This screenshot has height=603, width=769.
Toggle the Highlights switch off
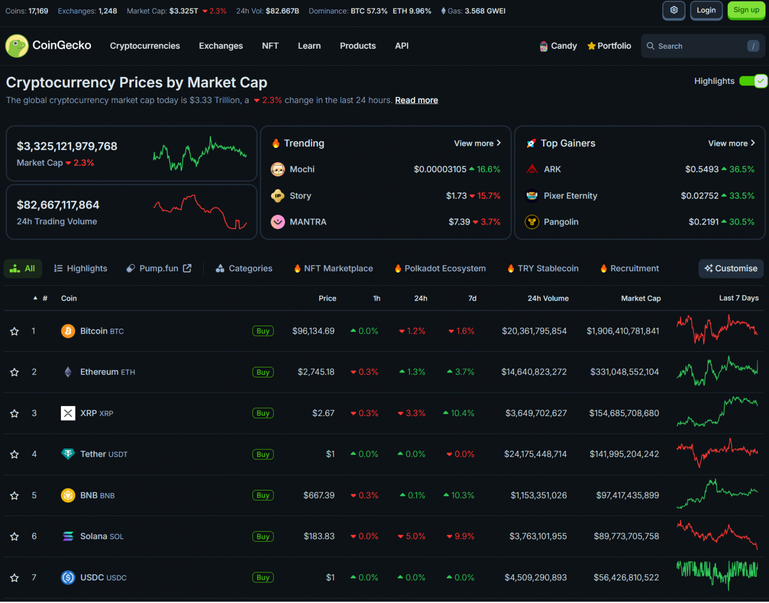point(753,81)
